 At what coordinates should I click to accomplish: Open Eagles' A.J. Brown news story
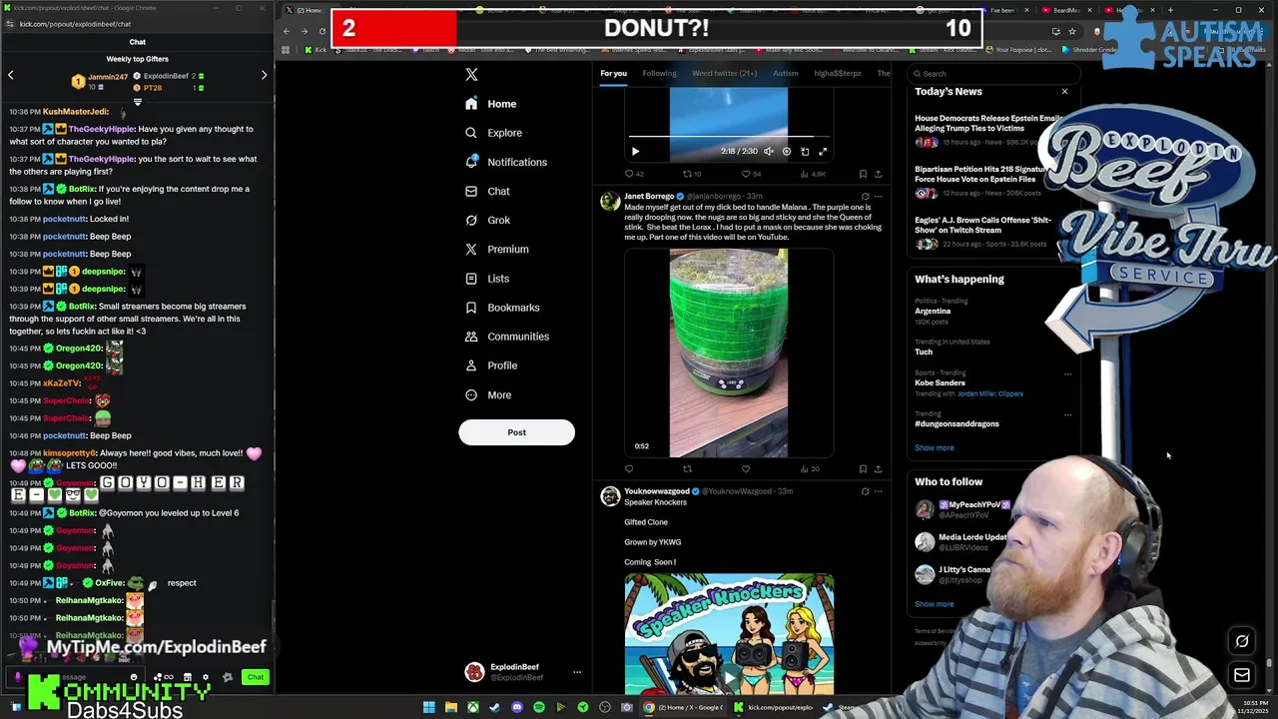tap(983, 232)
